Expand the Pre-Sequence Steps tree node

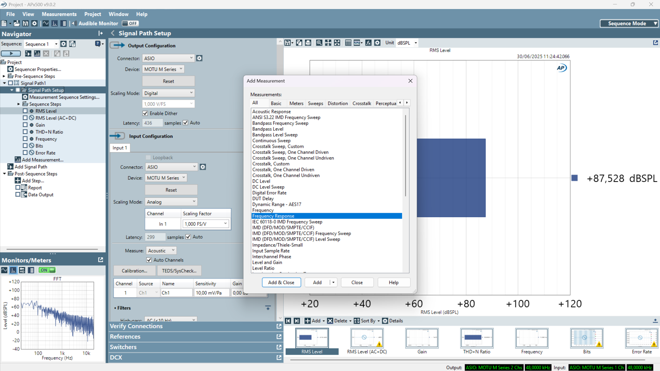tap(4, 76)
